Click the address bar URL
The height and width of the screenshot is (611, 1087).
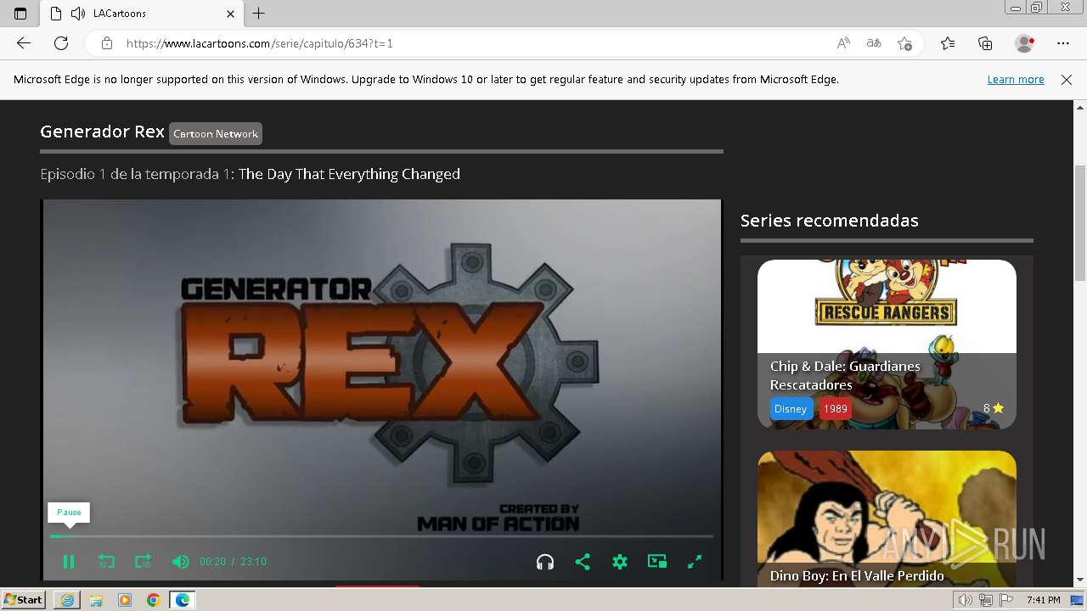[x=260, y=43]
